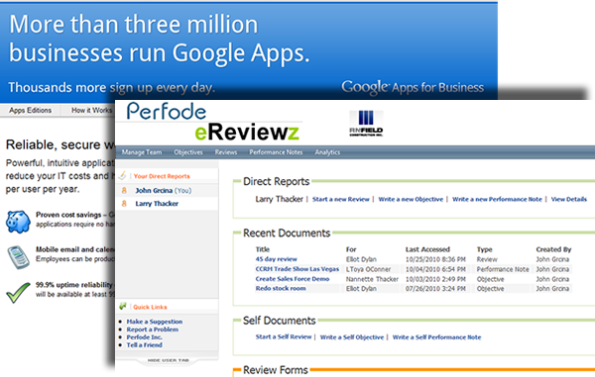Click the piggy bank cost savings icon

coord(18,222)
